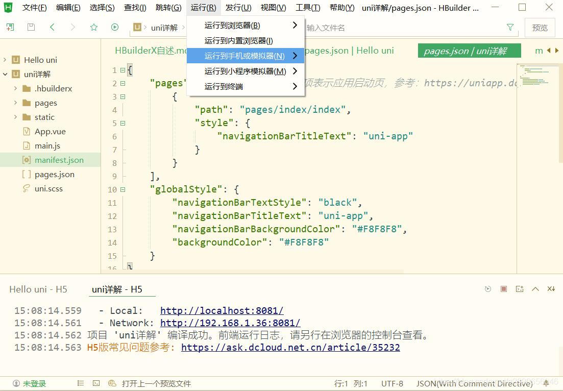Go forward with the right arrow icon
This screenshot has width=563, height=391.
click(x=73, y=27)
